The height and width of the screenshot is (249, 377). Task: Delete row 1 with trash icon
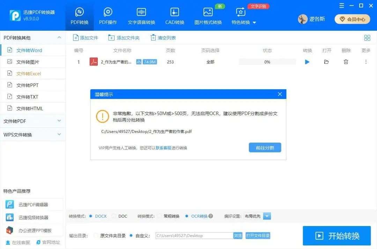[x=346, y=62]
